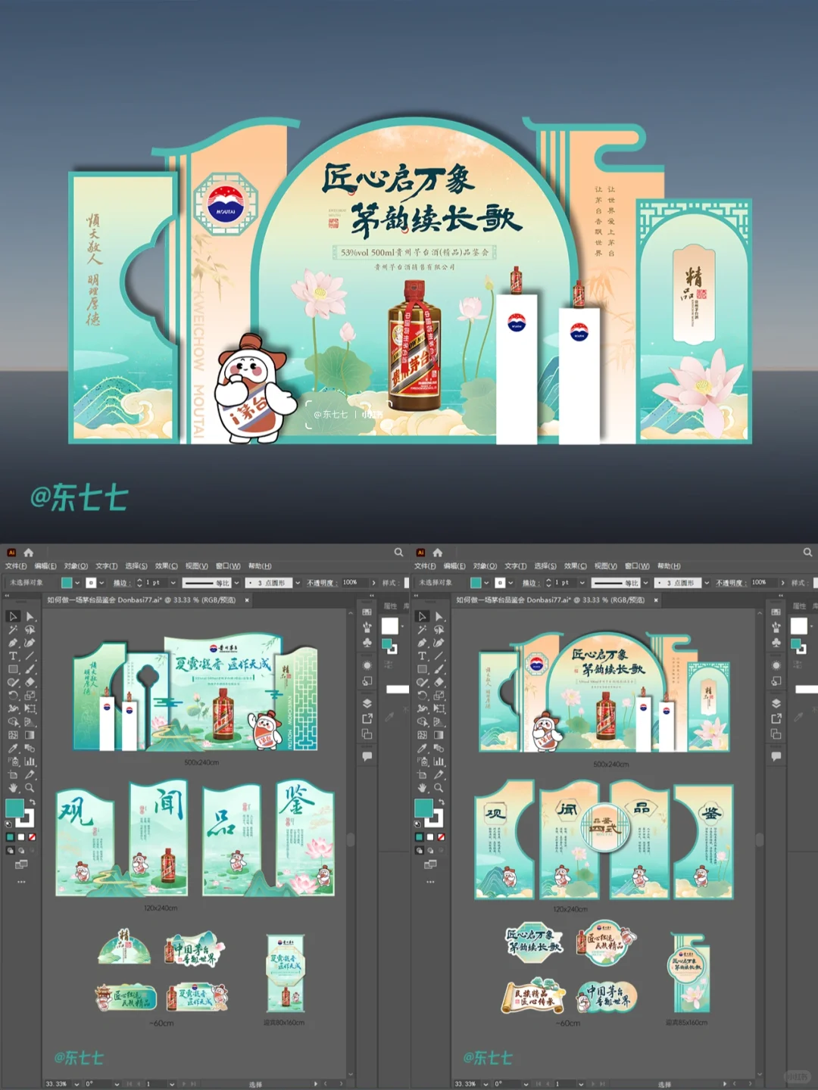Click search magnifier in right Illustrator window

tap(807, 553)
